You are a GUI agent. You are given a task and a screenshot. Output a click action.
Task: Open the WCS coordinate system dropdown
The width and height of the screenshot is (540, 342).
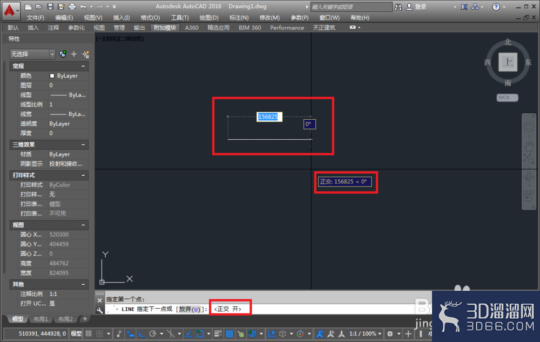click(507, 98)
